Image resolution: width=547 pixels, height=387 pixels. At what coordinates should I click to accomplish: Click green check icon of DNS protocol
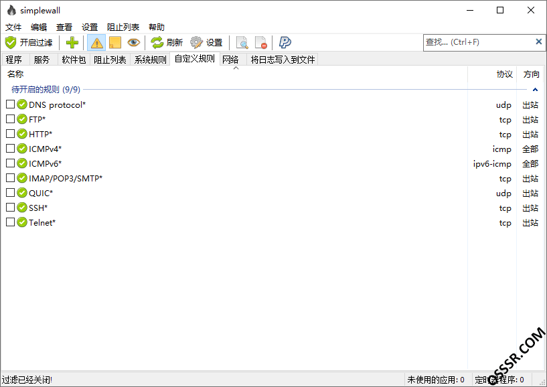(22, 104)
